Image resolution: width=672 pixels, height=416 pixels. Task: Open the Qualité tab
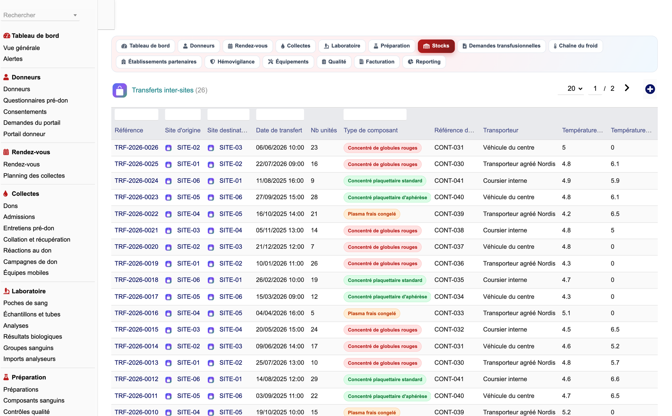[334, 62]
